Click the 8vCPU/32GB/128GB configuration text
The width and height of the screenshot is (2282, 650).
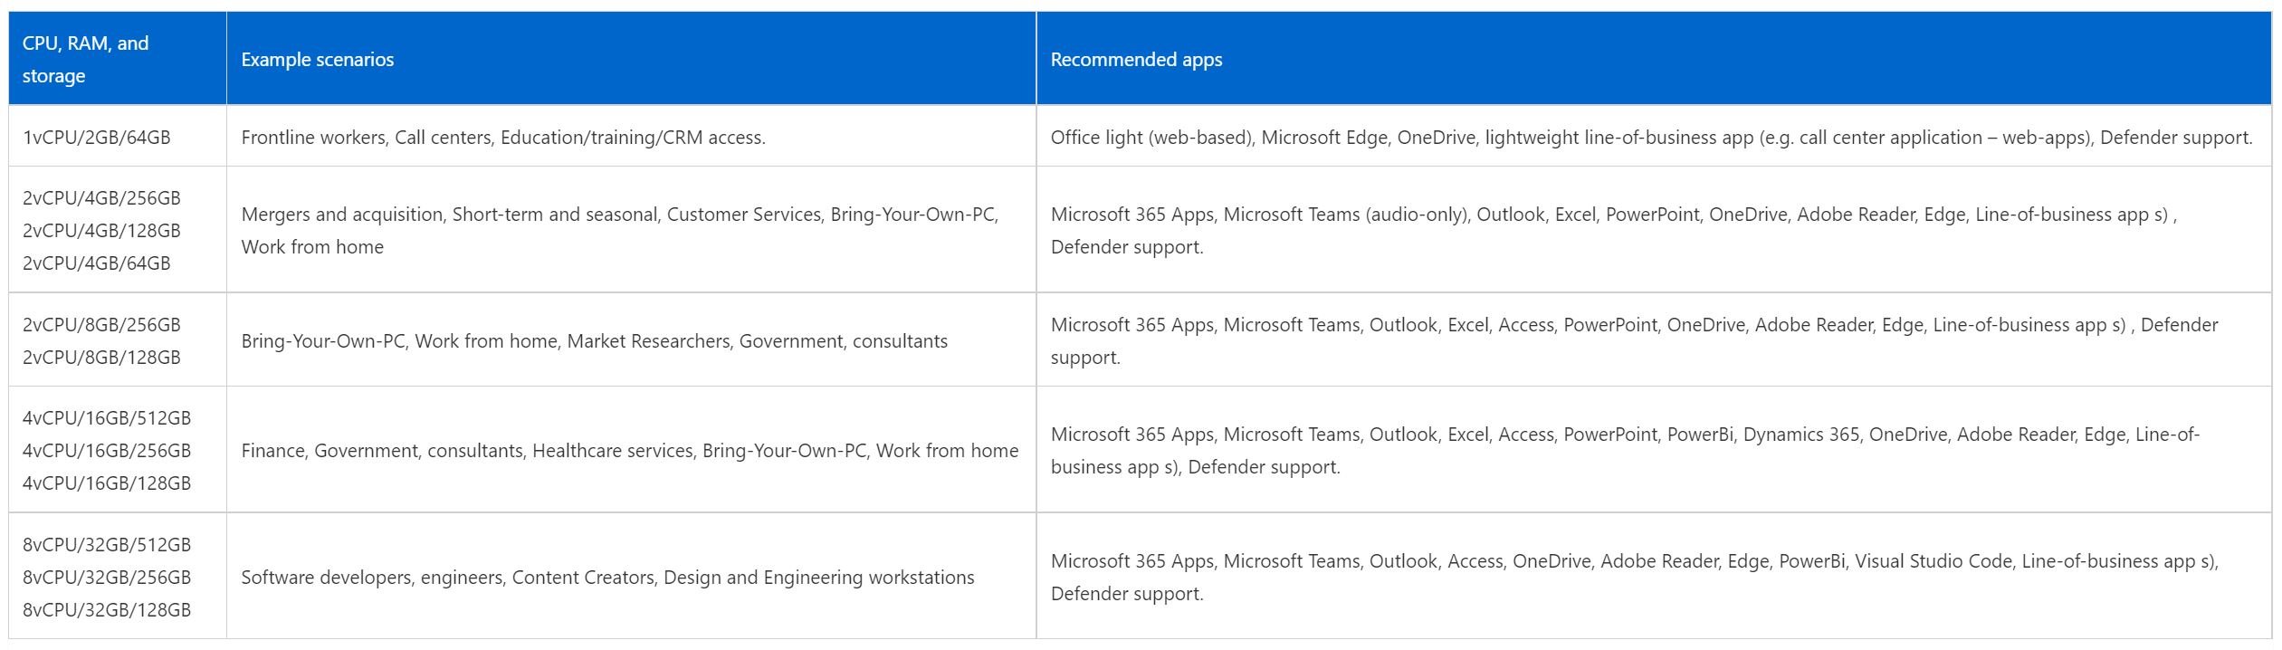[107, 609]
